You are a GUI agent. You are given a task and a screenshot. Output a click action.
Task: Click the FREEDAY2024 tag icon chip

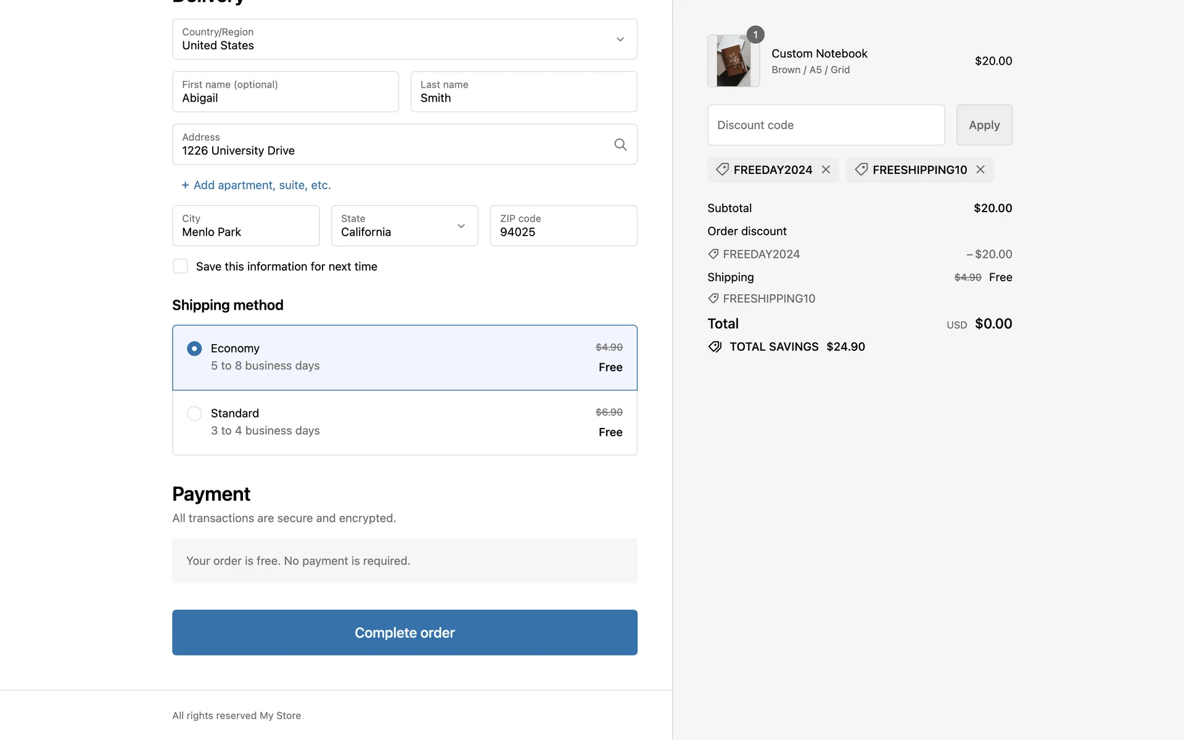[723, 170]
